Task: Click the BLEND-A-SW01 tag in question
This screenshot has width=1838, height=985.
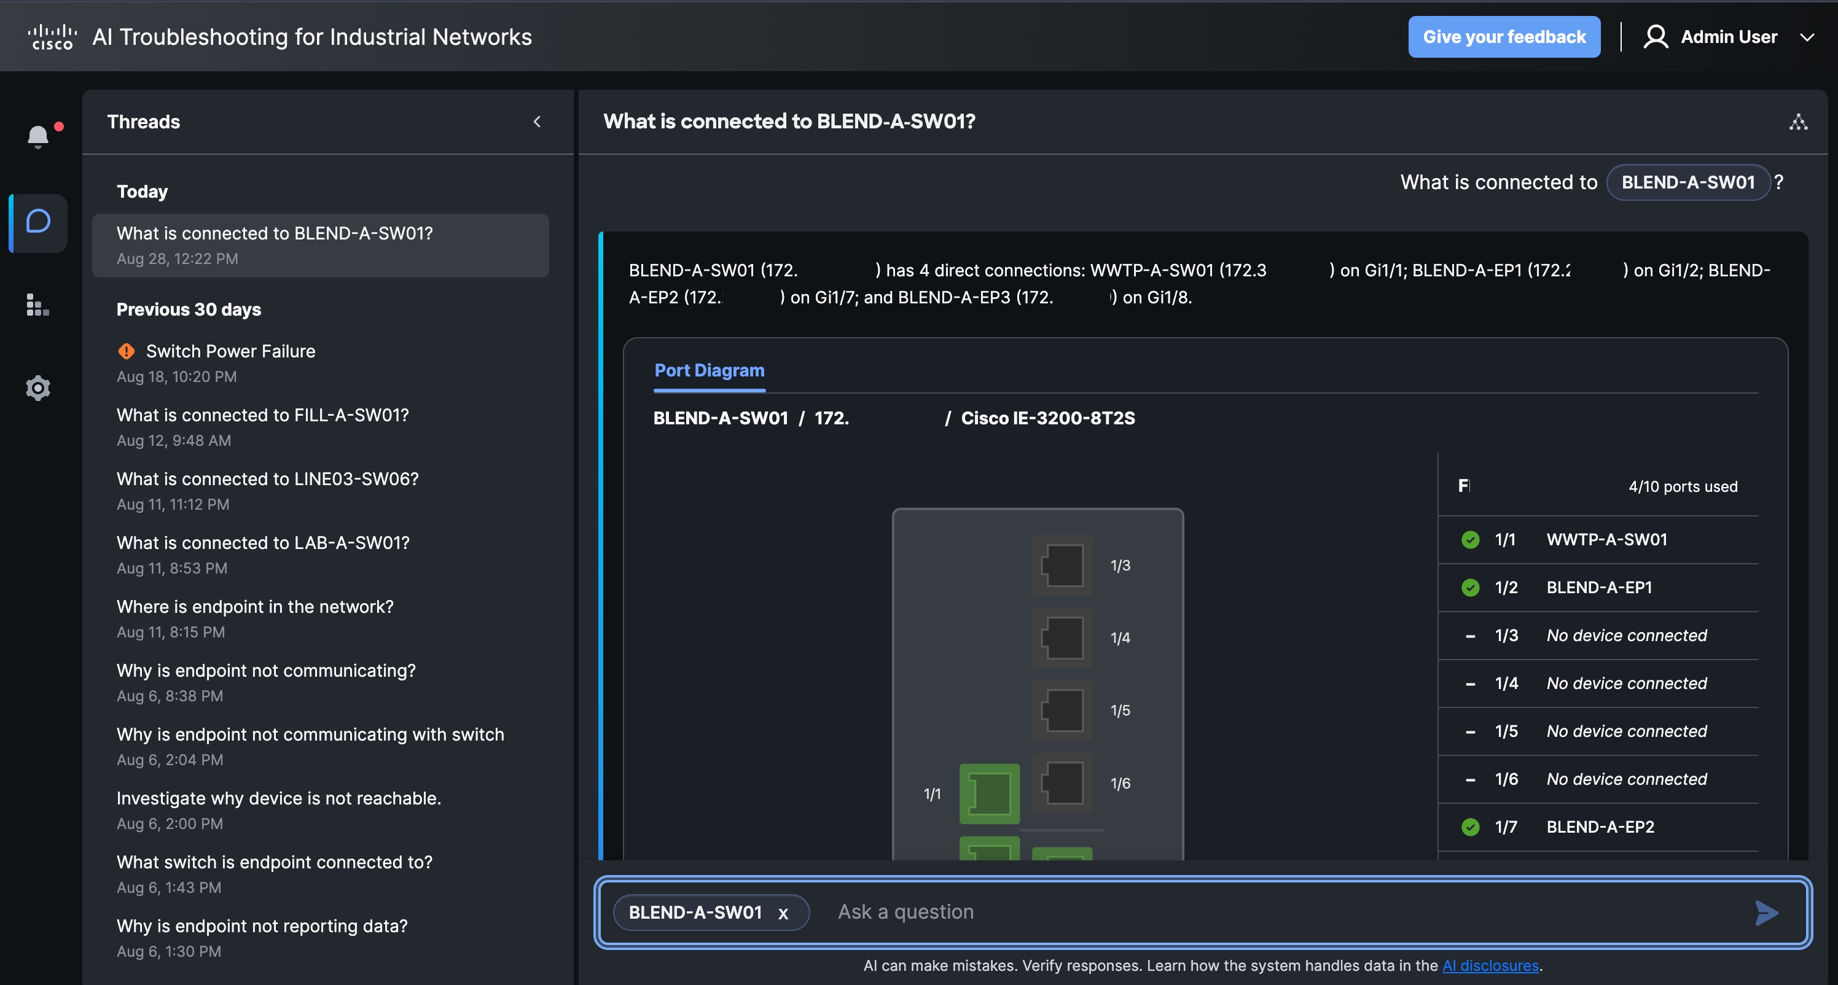Action: coord(1687,182)
